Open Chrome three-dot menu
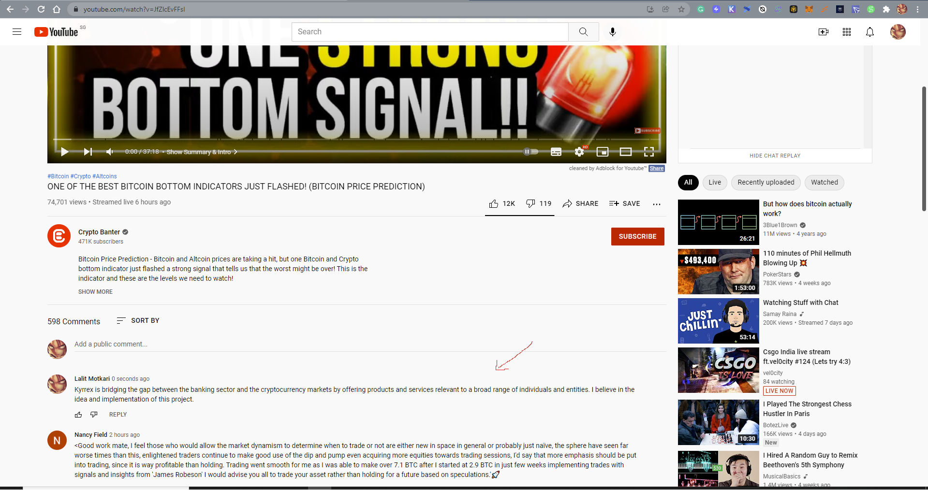The height and width of the screenshot is (490, 928). [x=917, y=9]
